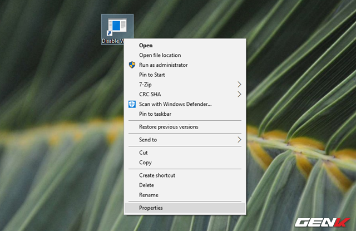
Task: Expand the Send to submenu arrow
Action: [239, 140]
